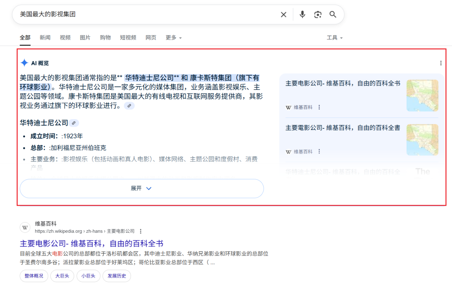The height and width of the screenshot is (288, 452).
Task: Click the 大巨头 sitelink chip
Action: click(x=62, y=276)
